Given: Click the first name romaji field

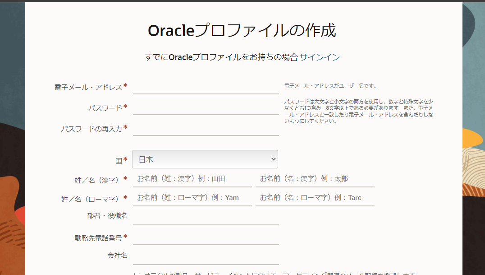Looking at the screenshot, I should click(316, 198).
